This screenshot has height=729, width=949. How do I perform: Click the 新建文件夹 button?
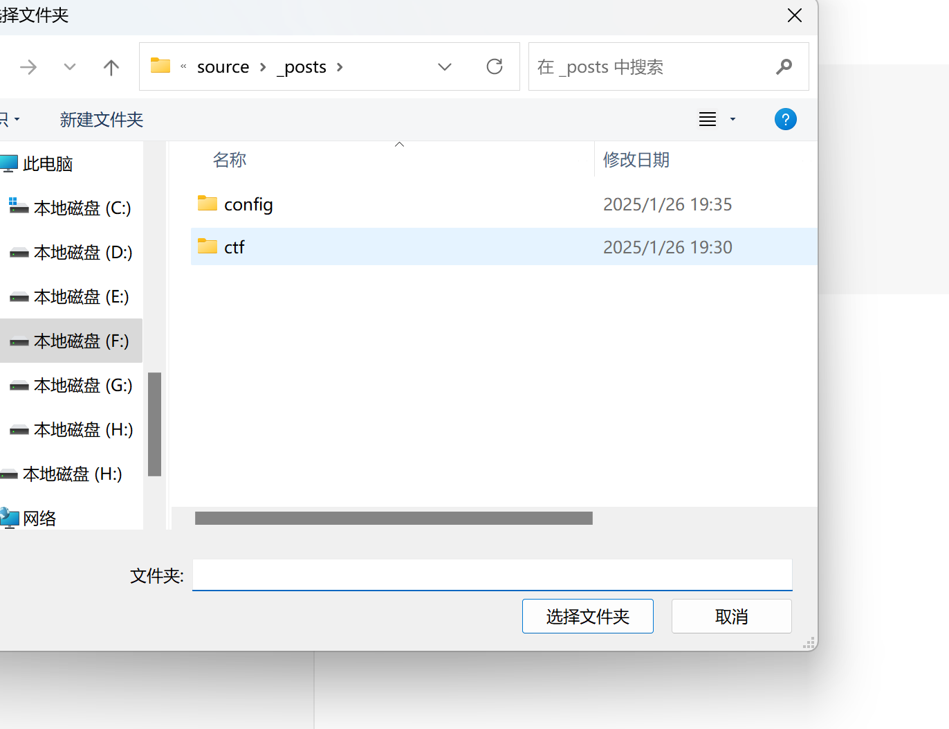(x=101, y=119)
